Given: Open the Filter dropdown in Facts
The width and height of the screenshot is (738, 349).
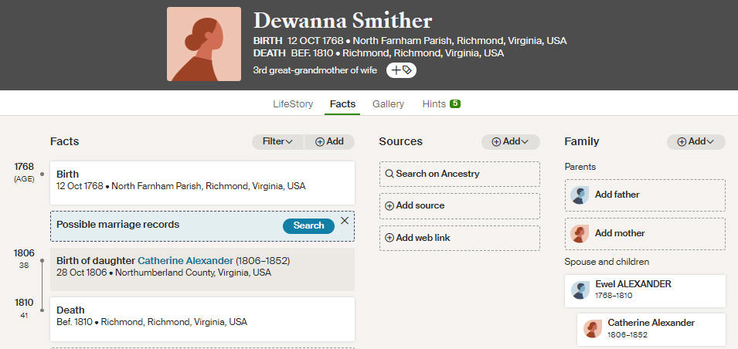Looking at the screenshot, I should pyautogui.click(x=277, y=141).
